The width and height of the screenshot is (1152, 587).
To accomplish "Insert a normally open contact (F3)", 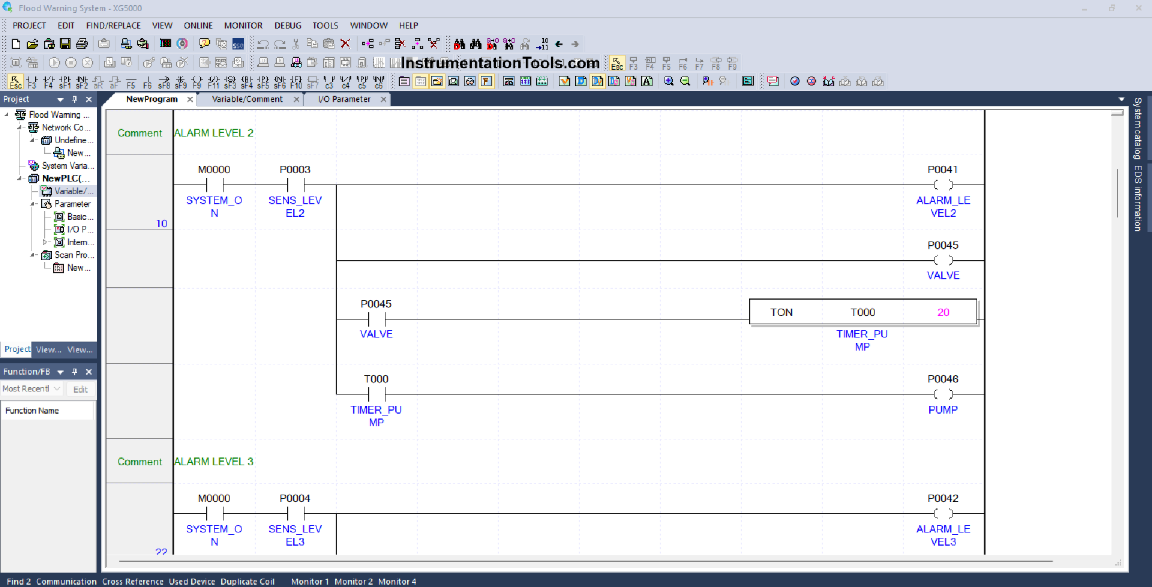I will click(x=32, y=82).
